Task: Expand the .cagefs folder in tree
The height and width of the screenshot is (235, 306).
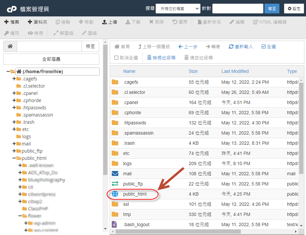Action: (14, 79)
